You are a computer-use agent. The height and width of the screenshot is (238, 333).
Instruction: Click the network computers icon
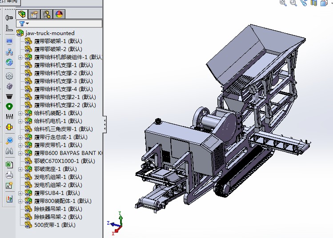[9, 52]
